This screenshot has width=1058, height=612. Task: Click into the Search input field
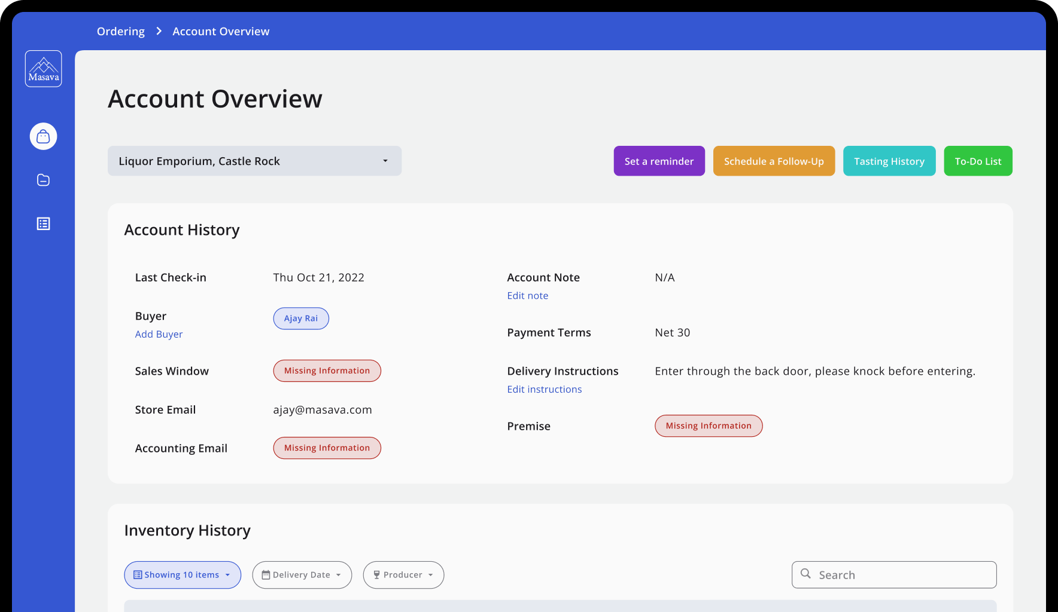894,574
